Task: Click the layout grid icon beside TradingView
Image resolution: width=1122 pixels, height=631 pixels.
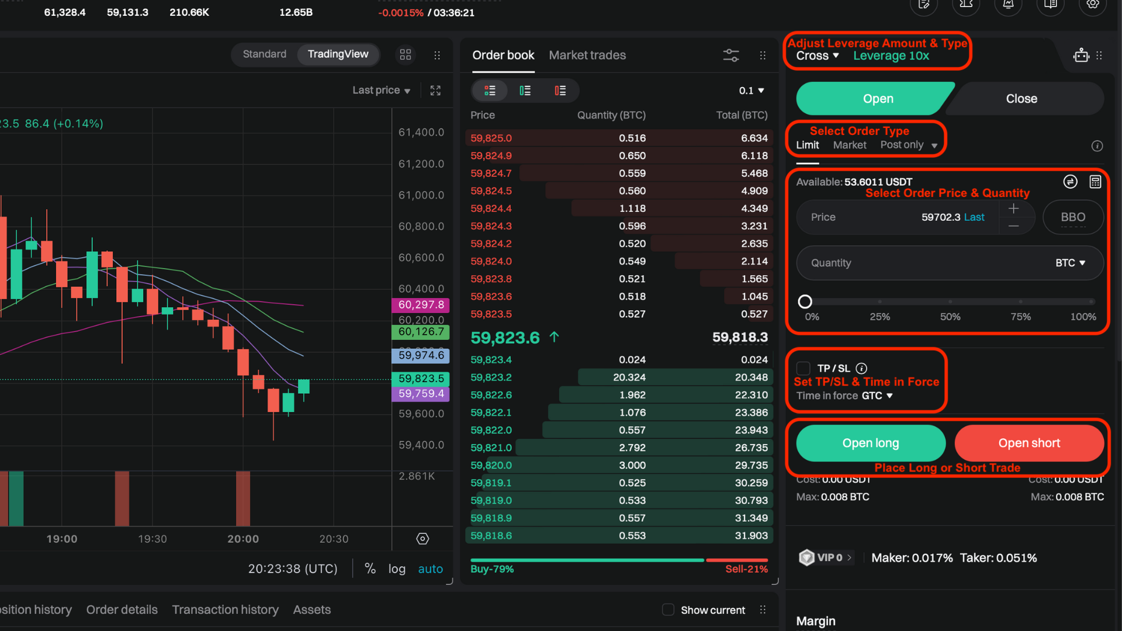Action: coord(406,54)
